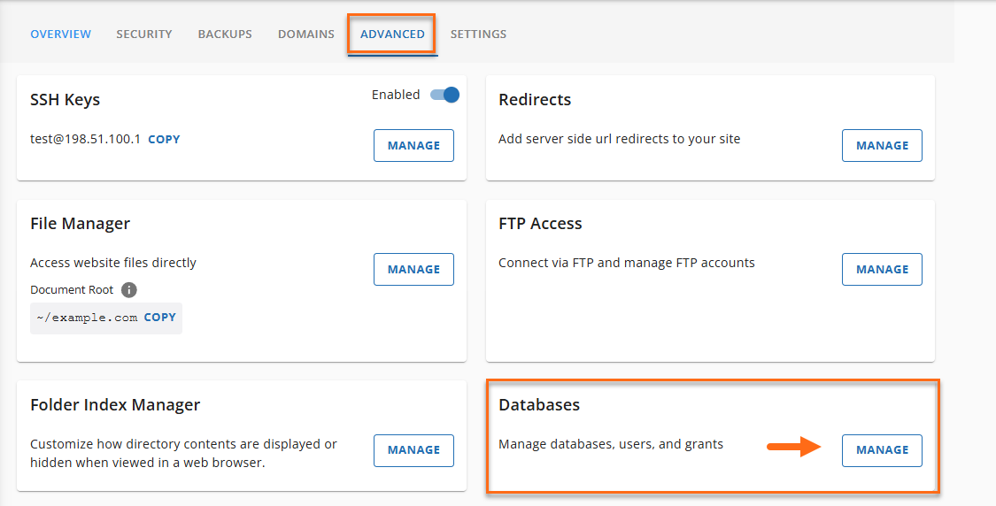Click Manage for Folder Index Manager
Screen dimensions: 996x506
(413, 450)
